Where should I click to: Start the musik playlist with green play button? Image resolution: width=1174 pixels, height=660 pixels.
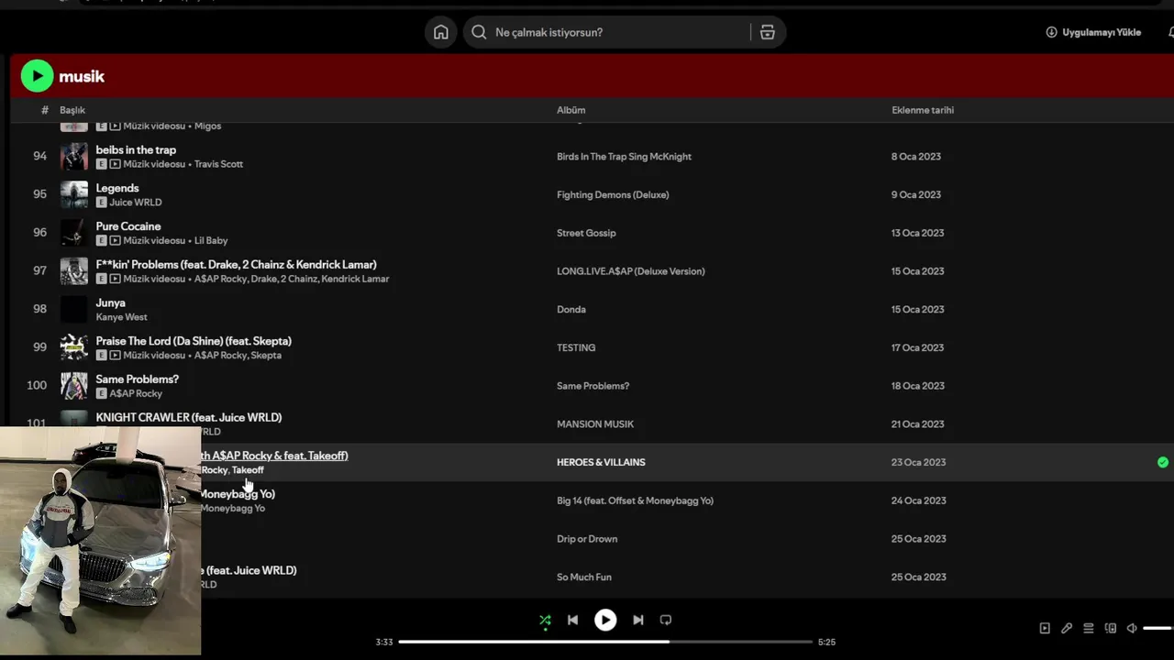(x=38, y=76)
